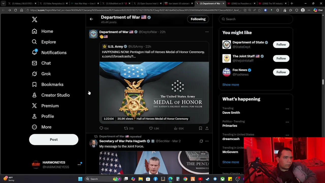Open the Medal of Honor broadcast thumbnail

pos(154,93)
